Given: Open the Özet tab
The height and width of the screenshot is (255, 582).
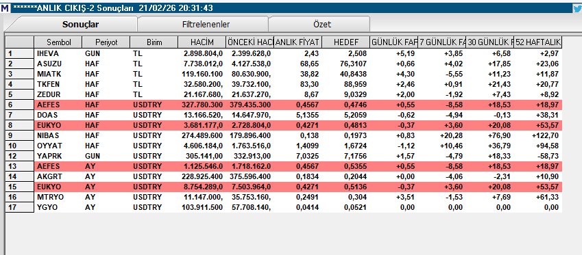Looking at the screenshot, I should click(x=322, y=25).
